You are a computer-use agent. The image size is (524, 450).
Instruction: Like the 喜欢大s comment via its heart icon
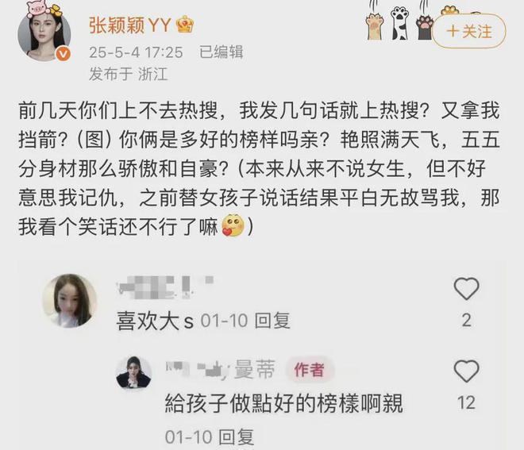[467, 289]
